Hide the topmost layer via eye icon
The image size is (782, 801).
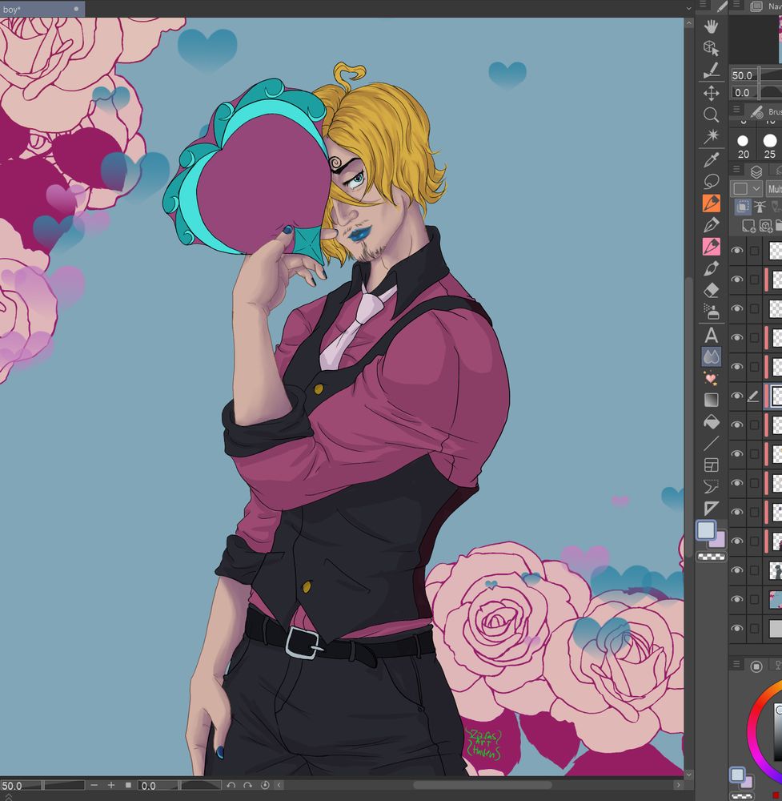(736, 250)
